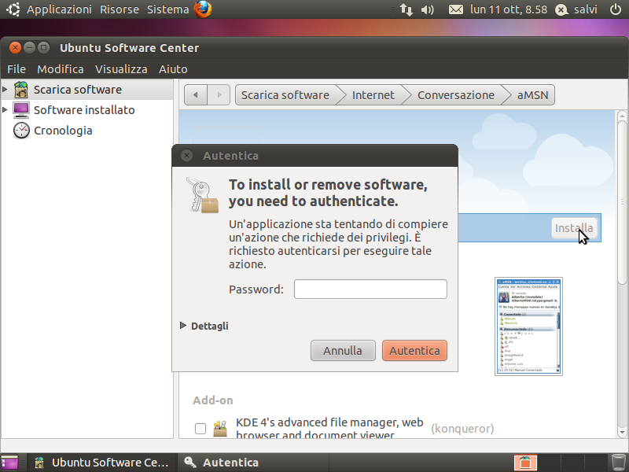Go back with the left arrow button
The height and width of the screenshot is (472, 629).
click(x=196, y=95)
